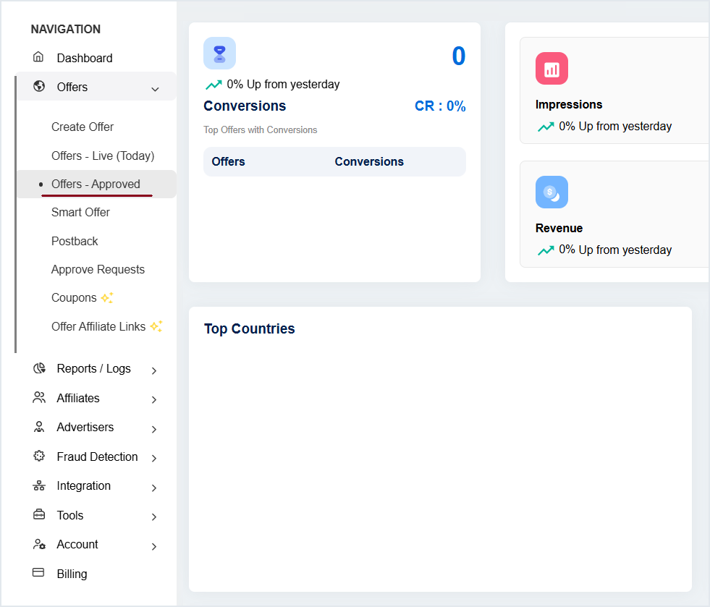Click the blue Revenue coins icon
The width and height of the screenshot is (710, 607).
[x=551, y=192]
